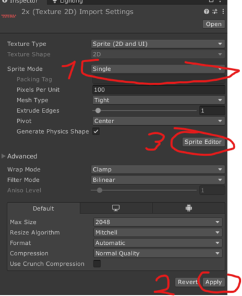The image size is (242, 296).
Task: Click the Sprite Editor button
Action: pos(203,142)
